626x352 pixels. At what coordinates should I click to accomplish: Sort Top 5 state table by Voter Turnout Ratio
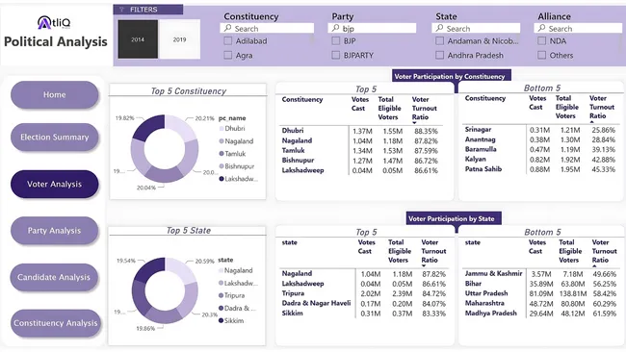click(433, 252)
